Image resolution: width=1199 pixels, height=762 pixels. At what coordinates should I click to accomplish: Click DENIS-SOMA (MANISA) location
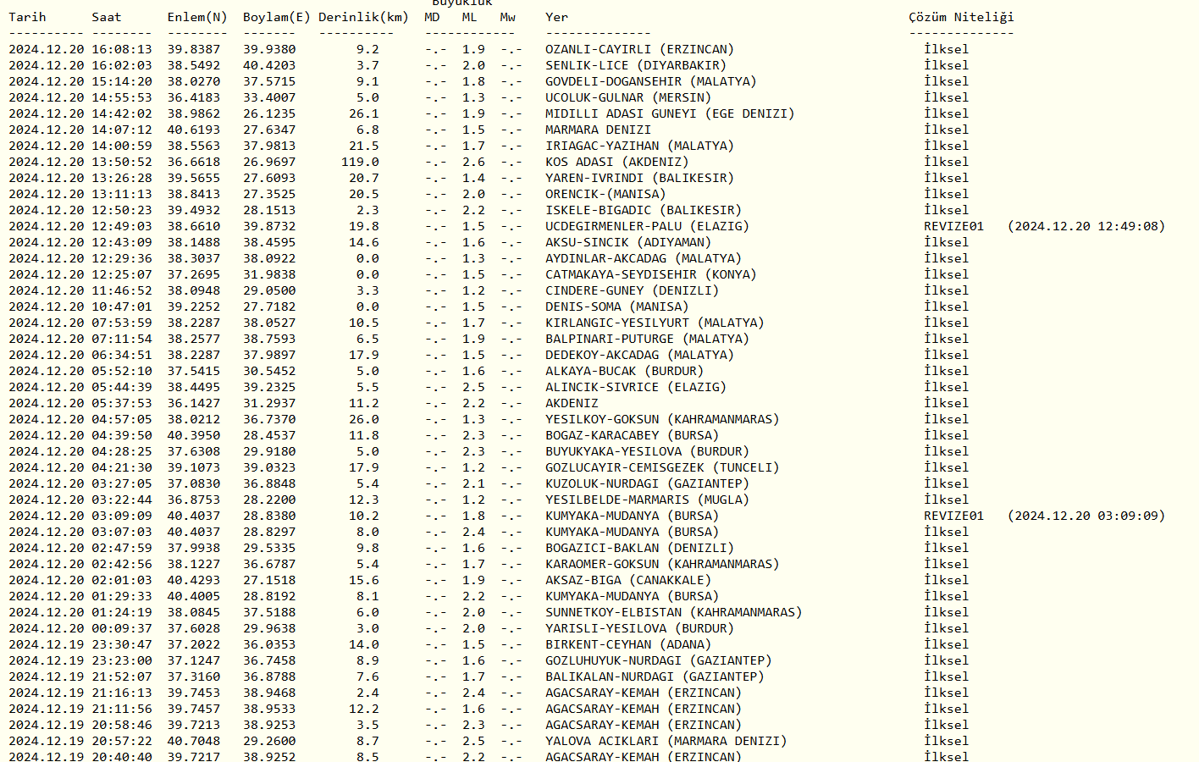pos(616,306)
